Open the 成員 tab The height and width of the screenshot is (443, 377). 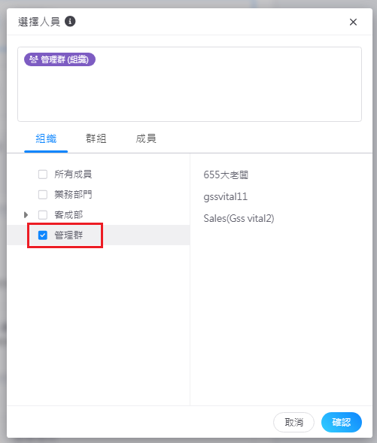pyautogui.click(x=146, y=138)
